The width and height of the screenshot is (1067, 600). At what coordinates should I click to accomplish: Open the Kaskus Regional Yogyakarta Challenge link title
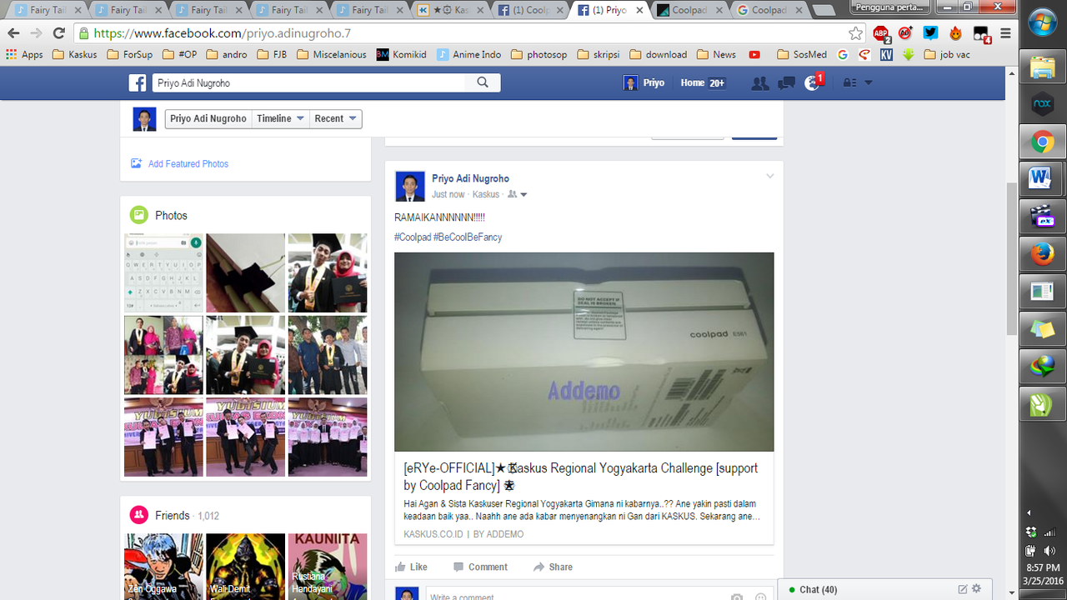581,477
